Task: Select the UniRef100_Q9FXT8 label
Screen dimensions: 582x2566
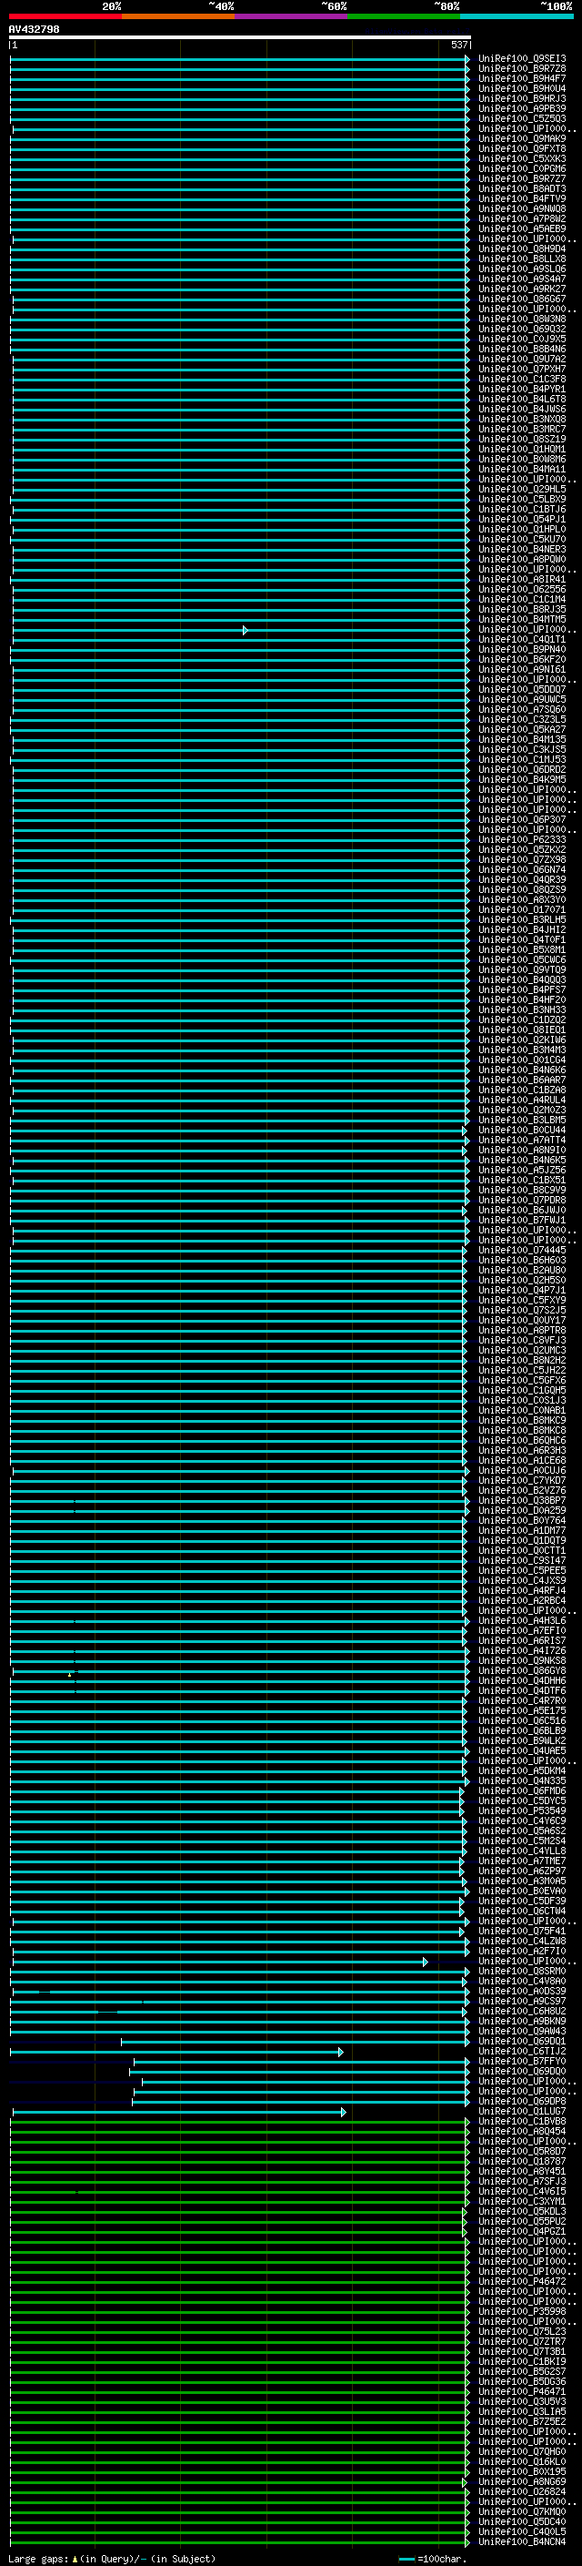Action: click(522, 148)
